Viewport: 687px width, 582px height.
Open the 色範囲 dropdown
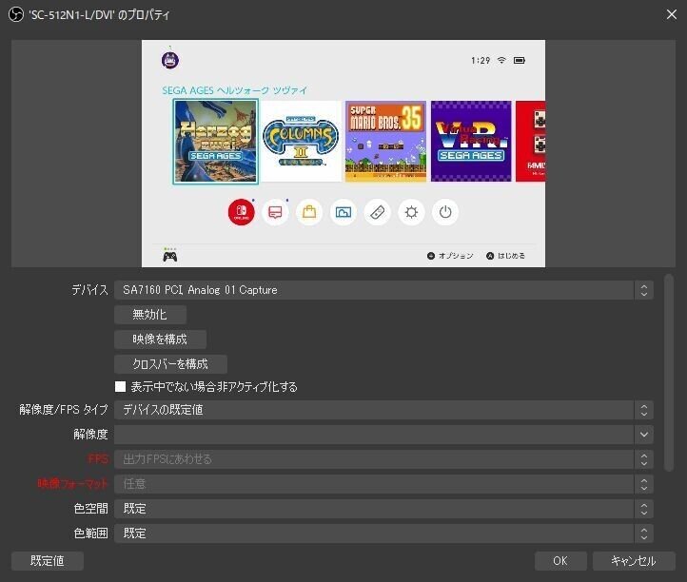click(383, 533)
